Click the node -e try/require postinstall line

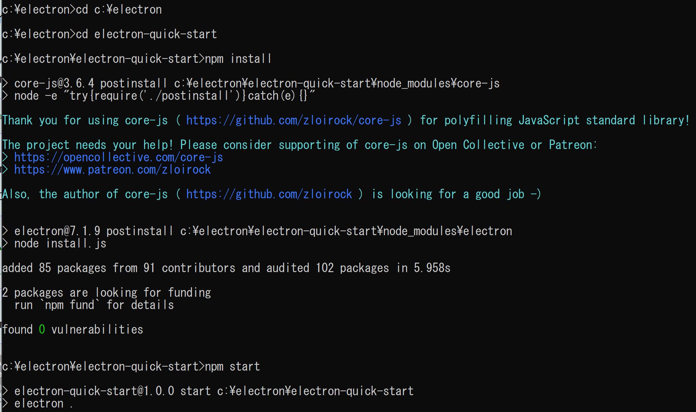click(165, 96)
